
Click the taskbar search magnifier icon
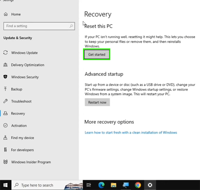tap(17, 185)
